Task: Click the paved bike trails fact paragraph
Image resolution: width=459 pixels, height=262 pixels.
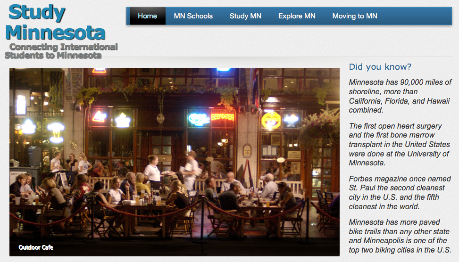Action: coord(400,236)
